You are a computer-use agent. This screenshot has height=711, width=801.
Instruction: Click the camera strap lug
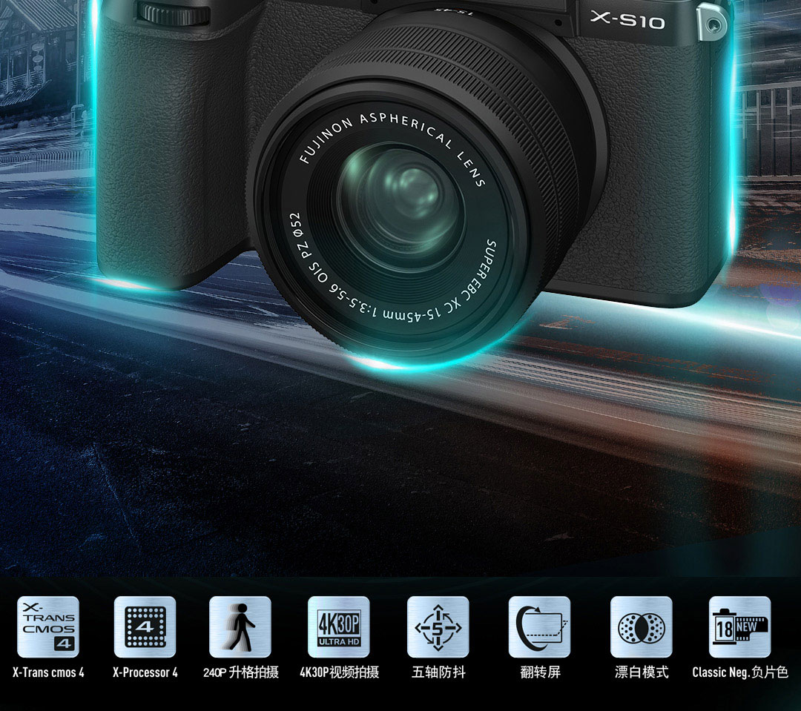711,23
